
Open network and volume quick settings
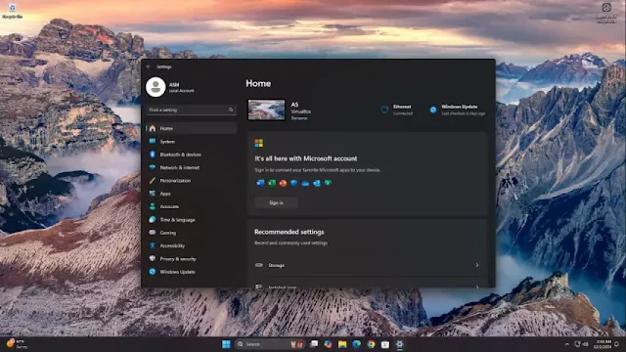(581, 344)
